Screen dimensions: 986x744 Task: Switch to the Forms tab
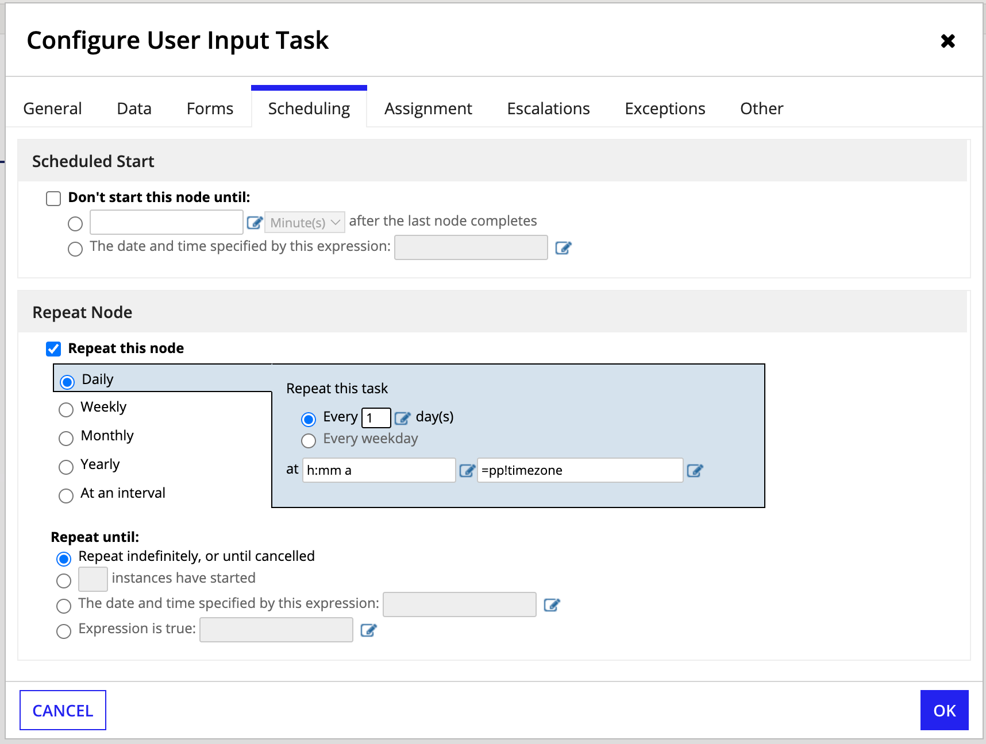coord(210,108)
